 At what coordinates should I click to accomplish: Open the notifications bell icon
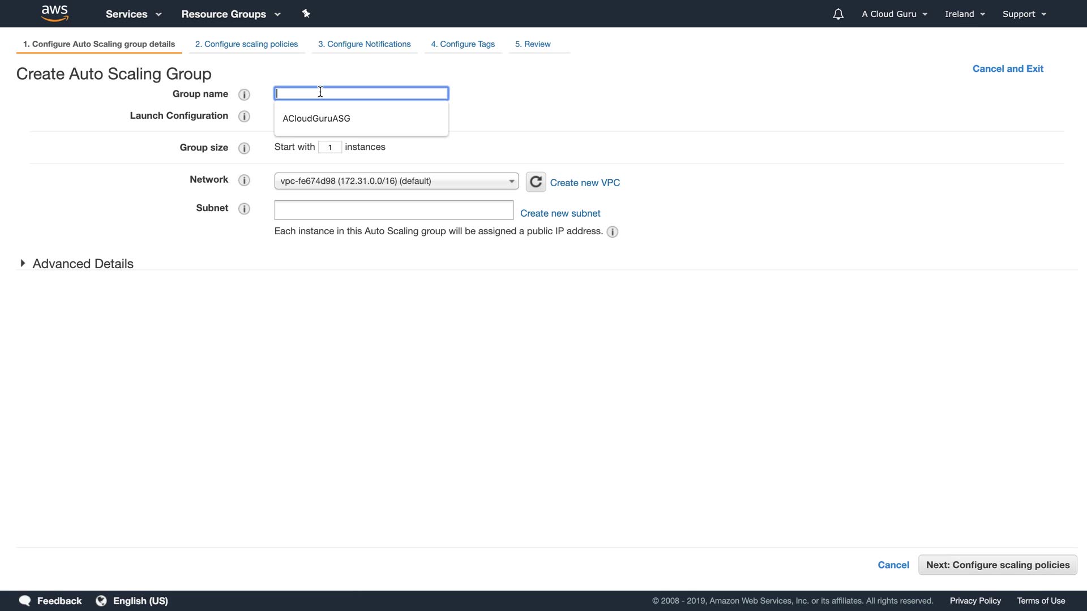click(x=838, y=14)
